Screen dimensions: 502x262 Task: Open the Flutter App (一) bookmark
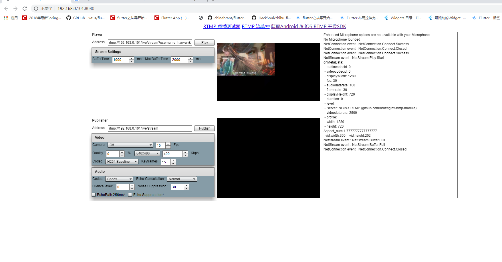[x=172, y=18]
